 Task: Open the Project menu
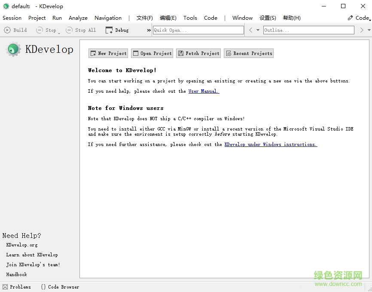coord(37,18)
